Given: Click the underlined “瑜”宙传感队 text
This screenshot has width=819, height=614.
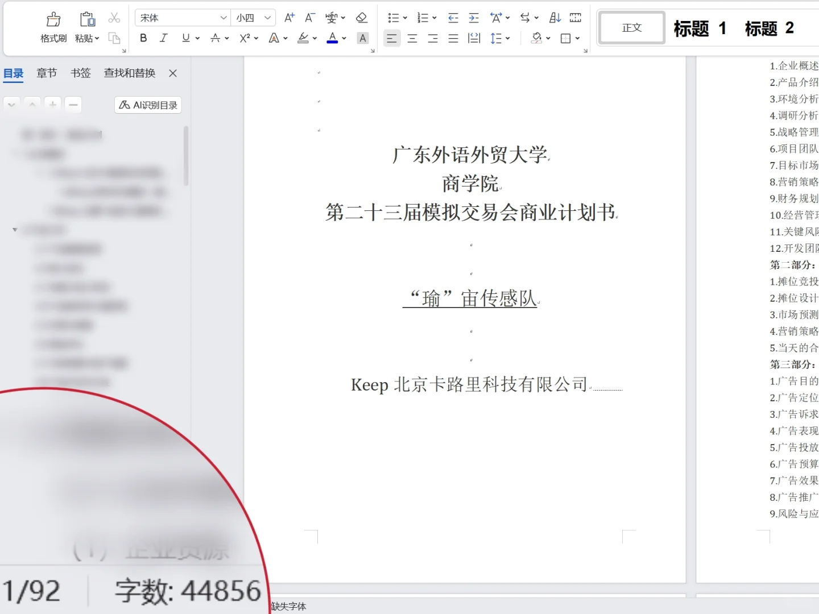Looking at the screenshot, I should (470, 298).
